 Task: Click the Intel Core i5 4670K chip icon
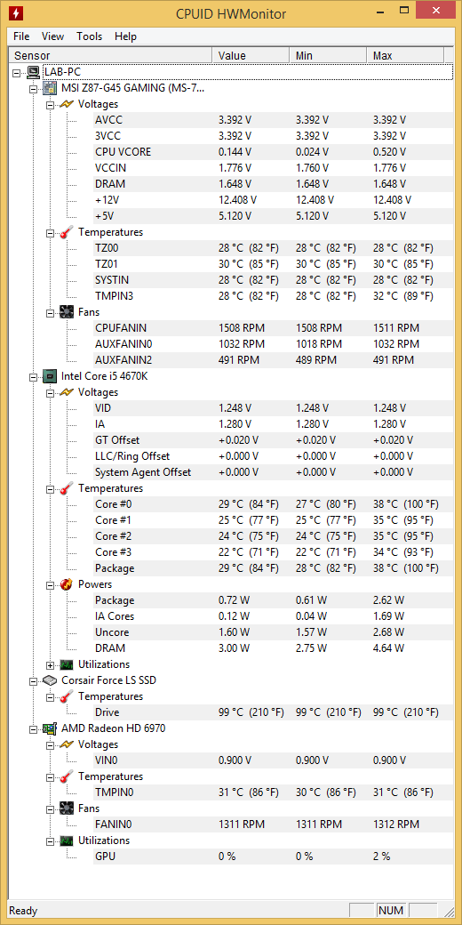point(50,375)
